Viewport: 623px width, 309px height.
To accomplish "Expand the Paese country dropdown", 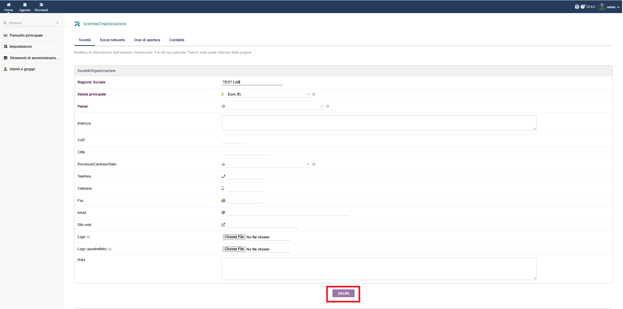I will click(275, 107).
